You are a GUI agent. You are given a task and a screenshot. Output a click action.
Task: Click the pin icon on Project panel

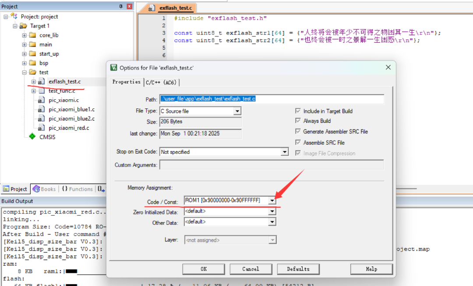pyautogui.click(x=121, y=6)
